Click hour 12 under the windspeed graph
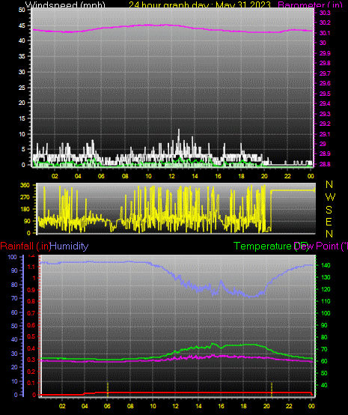This screenshot has width=348, height=415. pyautogui.click(x=171, y=176)
